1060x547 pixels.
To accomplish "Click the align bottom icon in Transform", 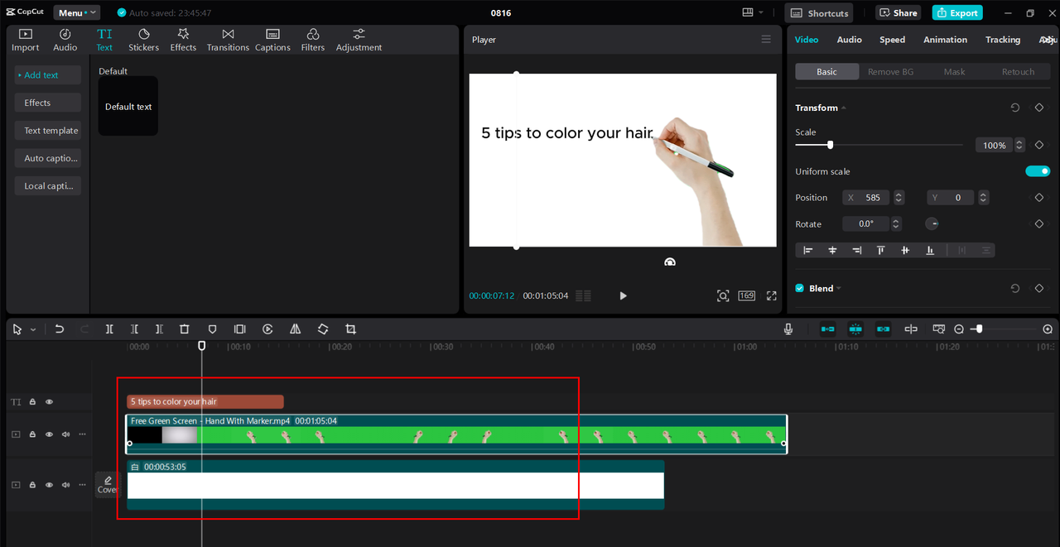I will (930, 250).
